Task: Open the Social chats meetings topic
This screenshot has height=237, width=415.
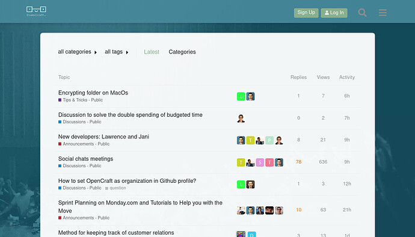Action: click(x=86, y=159)
